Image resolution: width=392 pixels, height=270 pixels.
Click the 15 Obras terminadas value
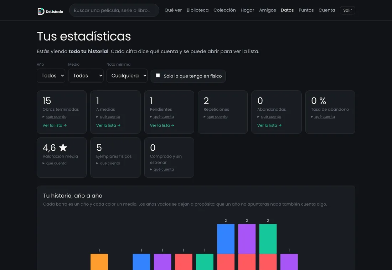[x=47, y=101]
